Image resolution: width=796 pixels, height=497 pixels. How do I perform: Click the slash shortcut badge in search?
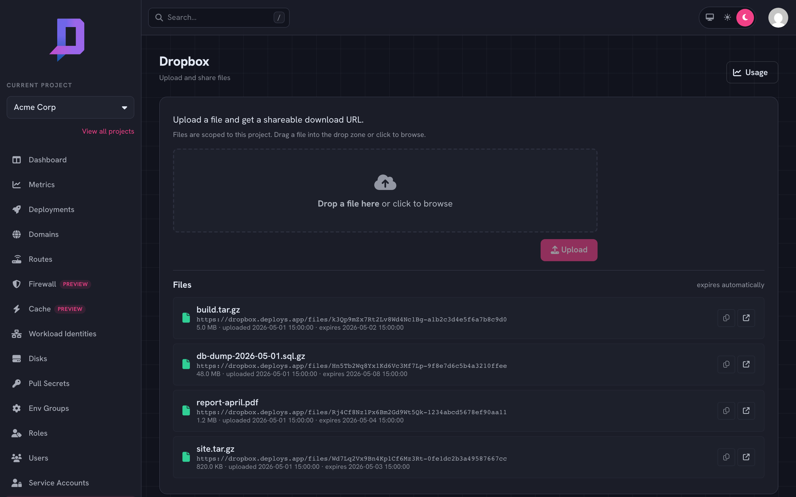tap(279, 17)
